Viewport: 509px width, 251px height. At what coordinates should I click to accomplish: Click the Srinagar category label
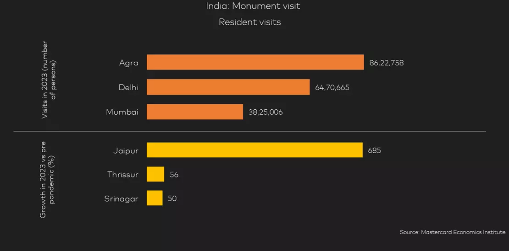tap(122, 199)
